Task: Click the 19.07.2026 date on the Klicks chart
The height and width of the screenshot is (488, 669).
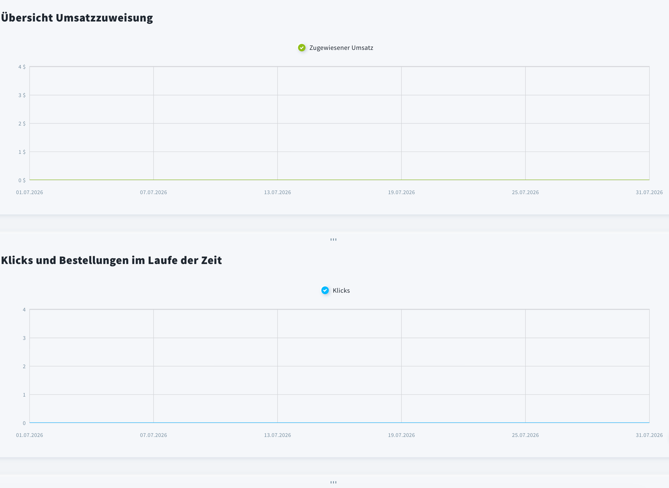Action: (401, 435)
